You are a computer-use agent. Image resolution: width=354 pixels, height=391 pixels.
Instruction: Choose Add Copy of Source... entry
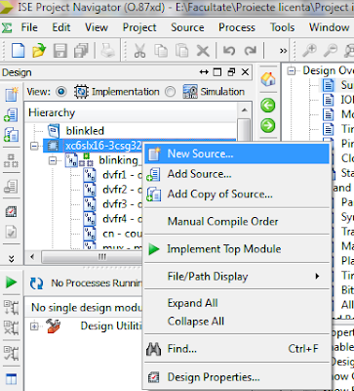click(x=237, y=195)
